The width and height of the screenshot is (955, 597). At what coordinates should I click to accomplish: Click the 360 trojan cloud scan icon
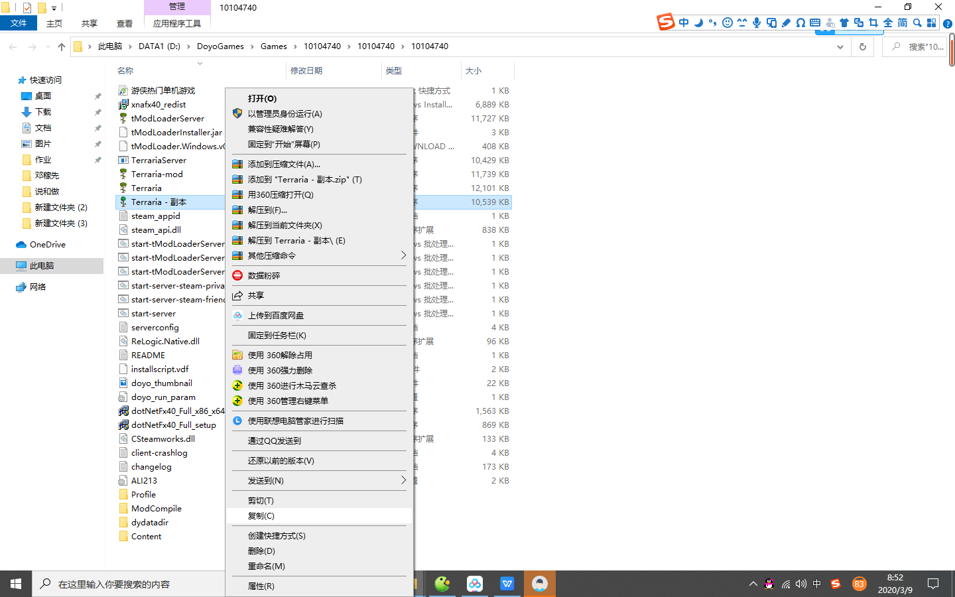(x=237, y=385)
